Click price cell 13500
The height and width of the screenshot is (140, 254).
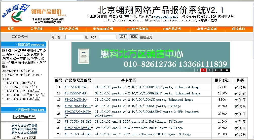(222, 93)
